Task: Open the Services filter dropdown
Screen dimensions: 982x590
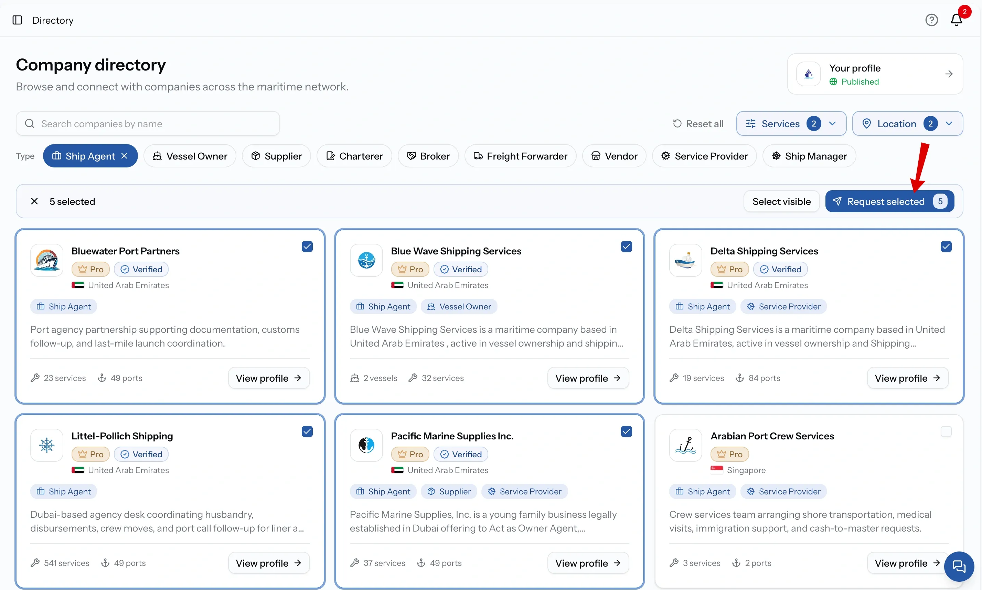Action: point(791,124)
